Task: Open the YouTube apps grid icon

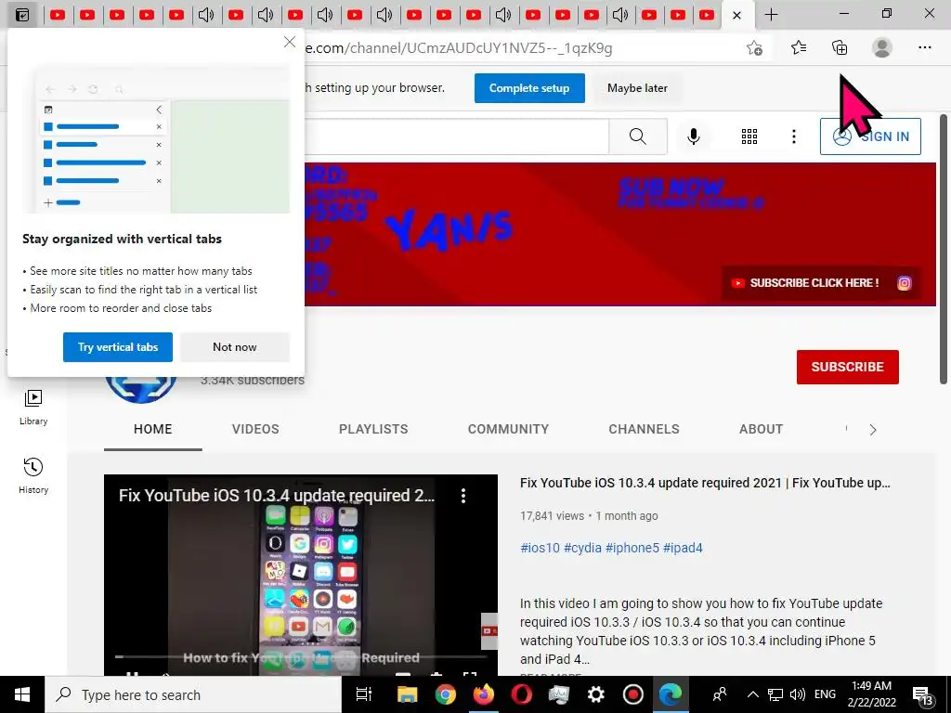Action: pos(749,136)
